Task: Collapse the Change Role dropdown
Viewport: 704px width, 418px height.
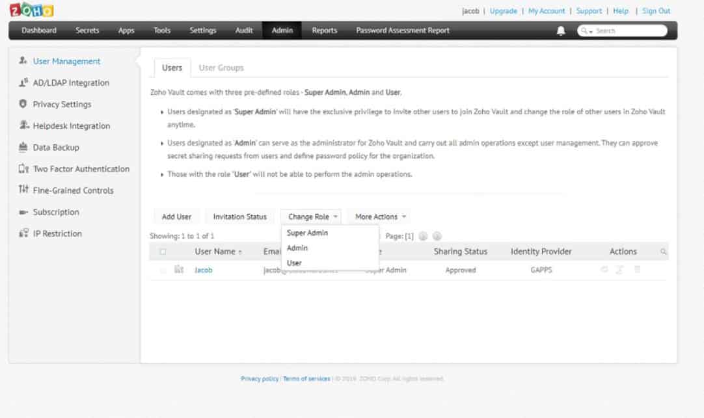Action: tap(313, 216)
